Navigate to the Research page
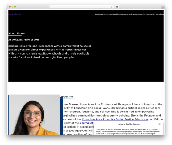Screen dimensions: 172x145 point(124,14)
